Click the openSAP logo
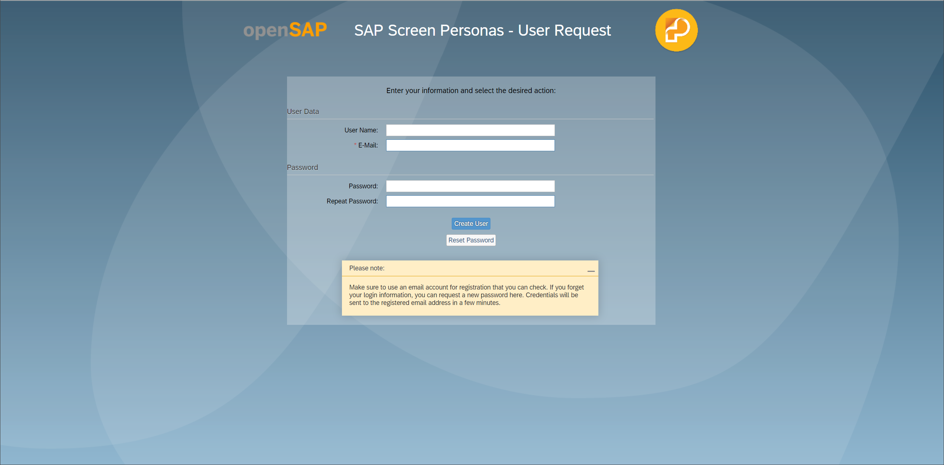The height and width of the screenshot is (465, 944). (x=285, y=30)
